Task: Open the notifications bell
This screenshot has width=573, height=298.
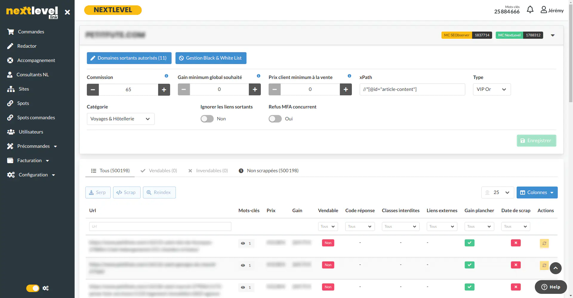Action: [530, 10]
